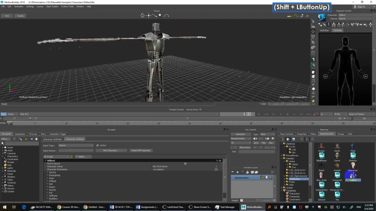
Task: Toggle the lock beside All (Type) dropdown
Action: pyautogui.click(x=71, y=157)
